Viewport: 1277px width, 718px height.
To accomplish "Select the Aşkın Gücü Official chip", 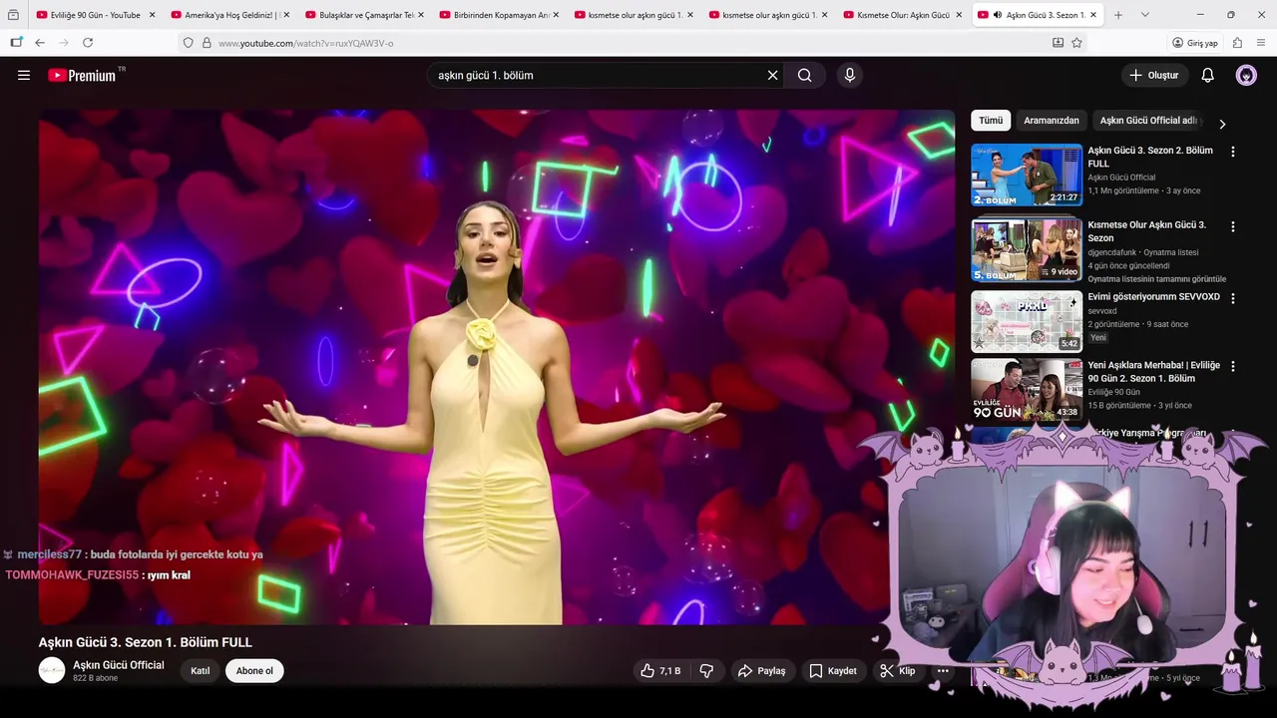I will [1148, 121].
